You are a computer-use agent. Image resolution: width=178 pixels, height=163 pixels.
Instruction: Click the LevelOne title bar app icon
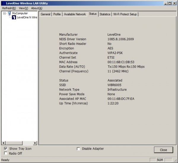tap(3, 3)
